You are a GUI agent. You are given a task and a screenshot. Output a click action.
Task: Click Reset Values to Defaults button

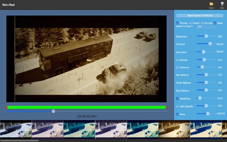click(x=200, y=16)
